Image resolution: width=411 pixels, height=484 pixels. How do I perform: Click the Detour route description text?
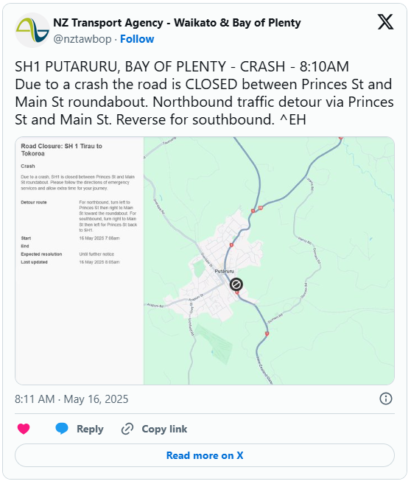tap(108, 216)
